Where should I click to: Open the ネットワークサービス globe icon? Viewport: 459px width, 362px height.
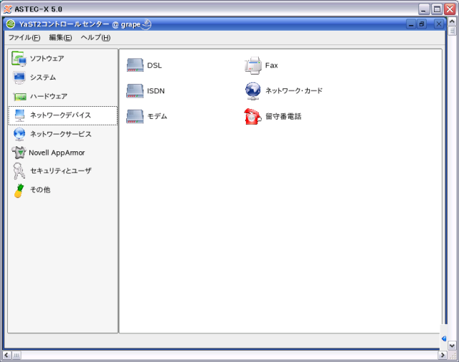click(x=19, y=134)
